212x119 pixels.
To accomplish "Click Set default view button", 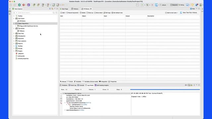I will [117, 13].
